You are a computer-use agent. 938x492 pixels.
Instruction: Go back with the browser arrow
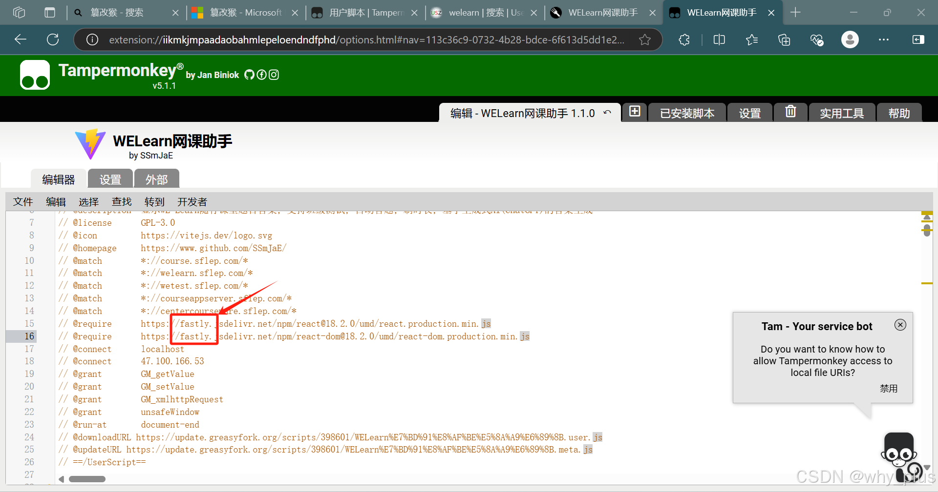tap(21, 39)
